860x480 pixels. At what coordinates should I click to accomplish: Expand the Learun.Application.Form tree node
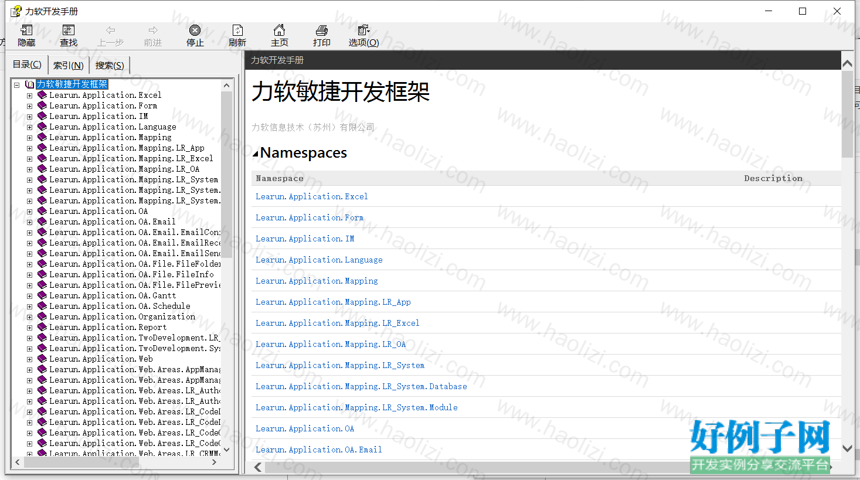click(29, 106)
